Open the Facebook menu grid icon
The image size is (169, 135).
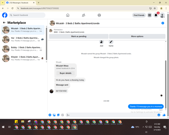149,15
